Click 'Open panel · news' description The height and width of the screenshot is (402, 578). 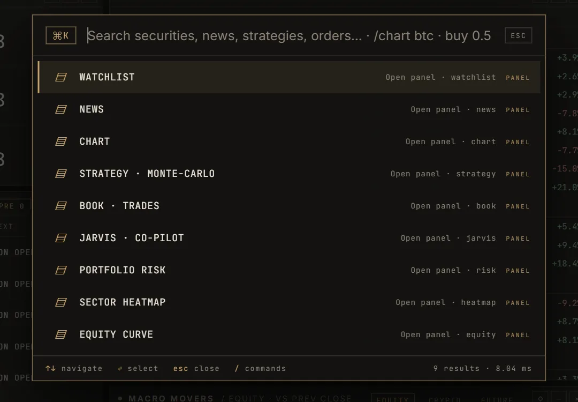point(453,110)
